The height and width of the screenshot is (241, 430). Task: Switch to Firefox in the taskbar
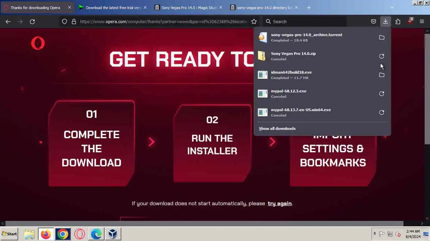pyautogui.click(x=46, y=234)
